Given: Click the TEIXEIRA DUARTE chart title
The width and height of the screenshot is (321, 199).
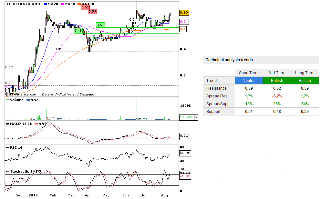Looking at the screenshot, I should point(24,4).
